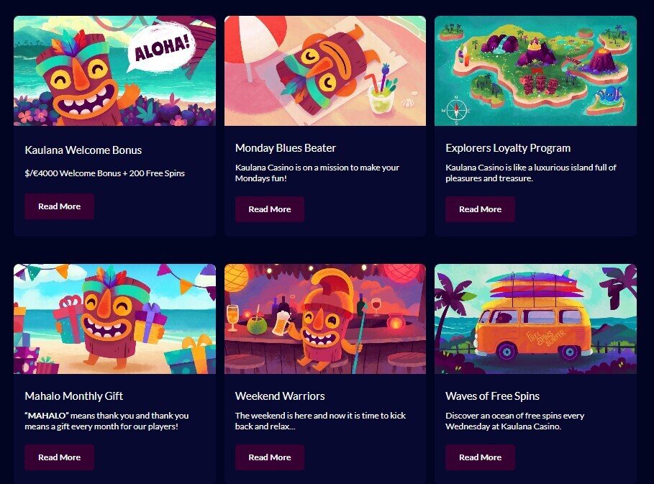Click the Explorers Loyalty Program heading
The height and width of the screenshot is (484, 654).
(508, 148)
